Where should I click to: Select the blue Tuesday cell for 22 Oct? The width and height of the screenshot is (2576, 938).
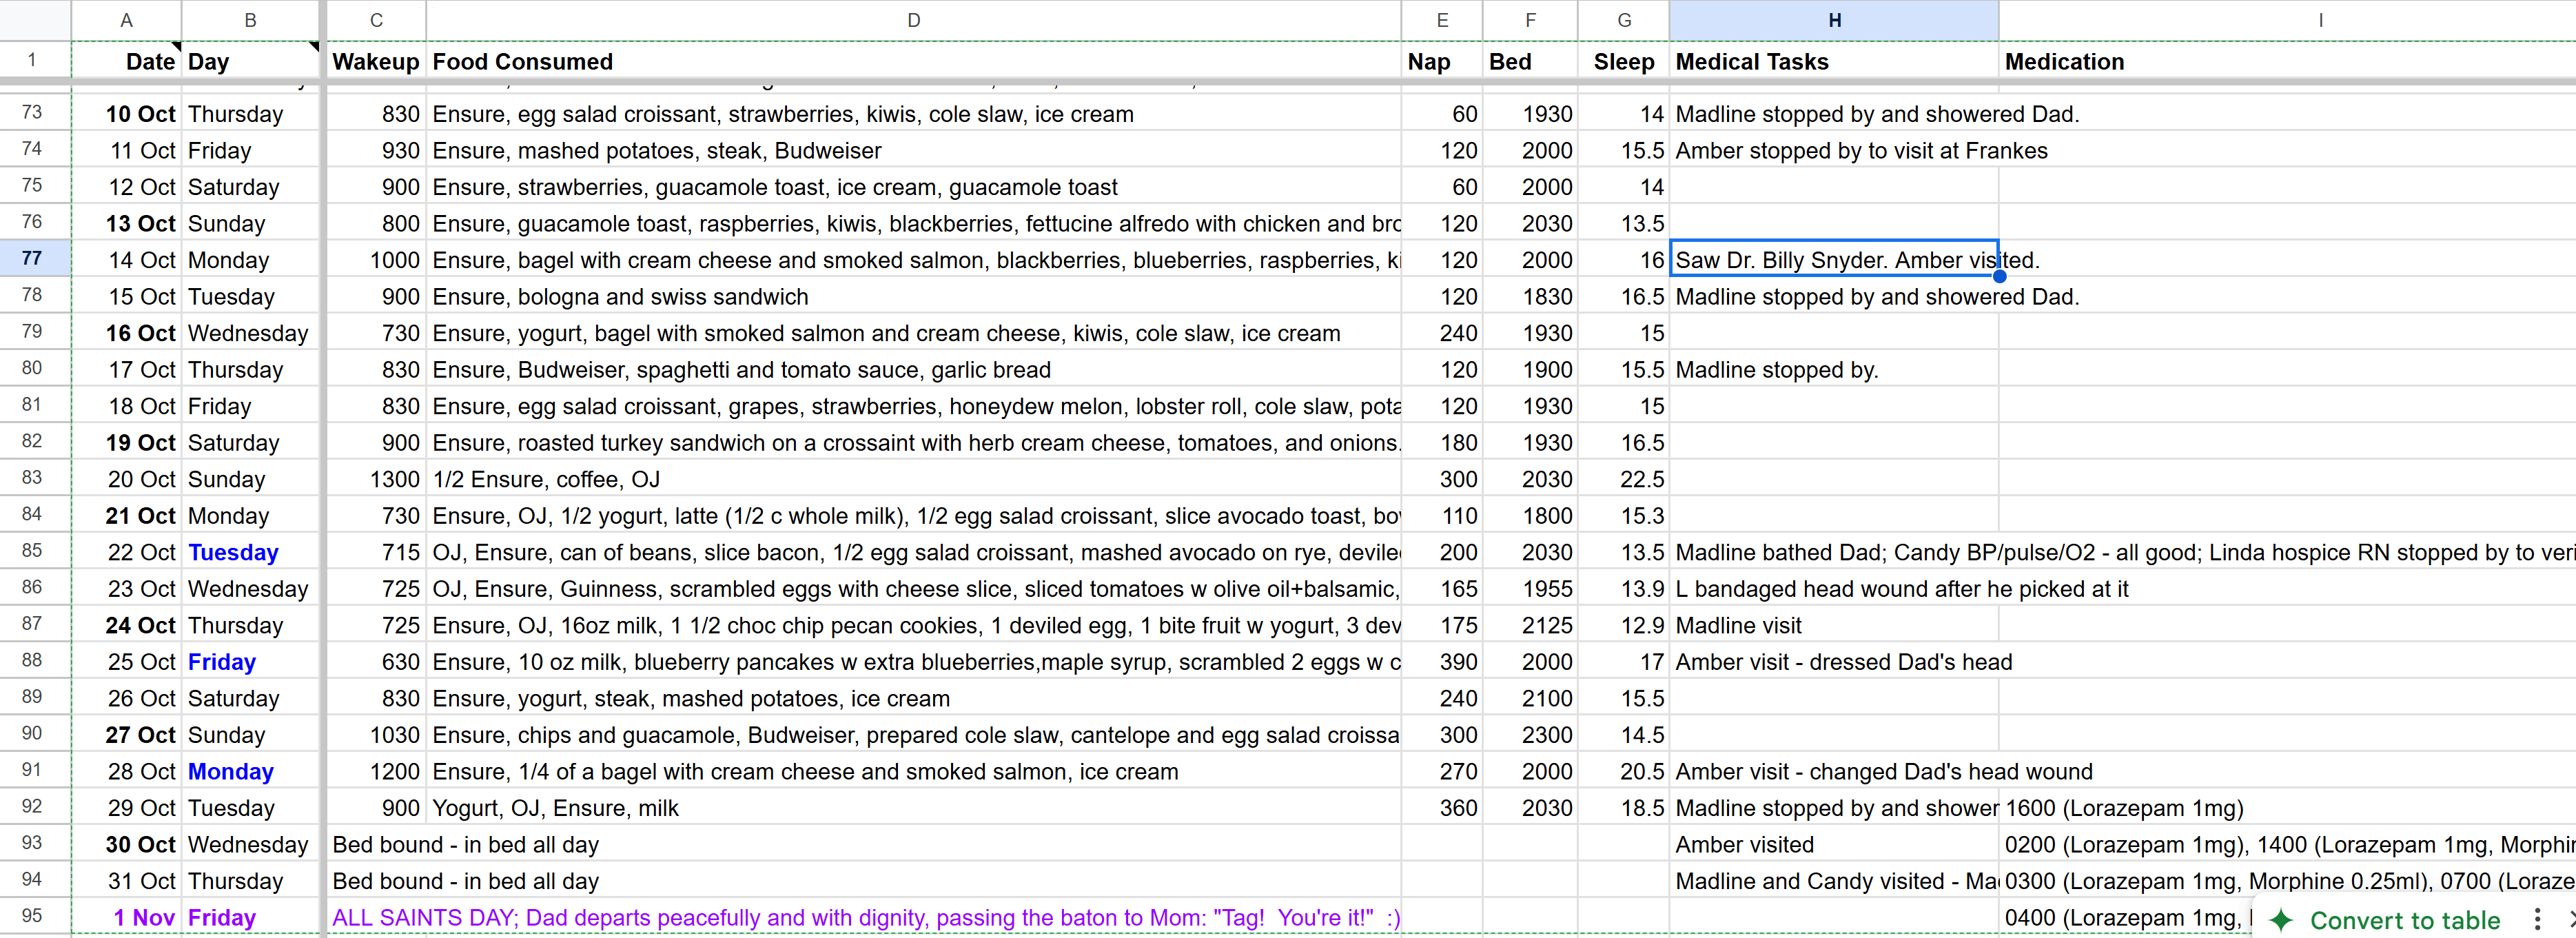pyautogui.click(x=250, y=552)
